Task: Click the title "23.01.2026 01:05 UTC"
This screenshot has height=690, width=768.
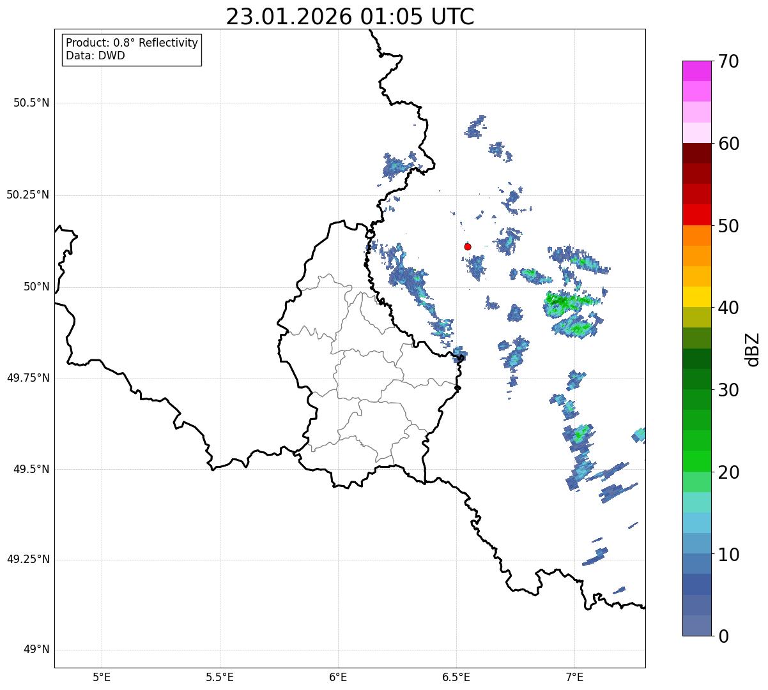Action: [350, 17]
